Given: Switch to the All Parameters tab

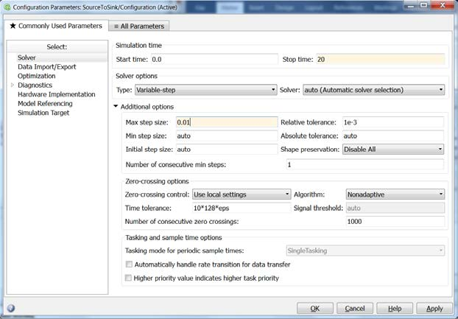Looking at the screenshot, I should coord(139,27).
